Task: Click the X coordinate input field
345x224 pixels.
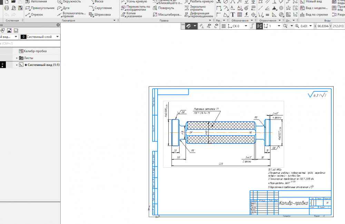Action: tap(322, 26)
